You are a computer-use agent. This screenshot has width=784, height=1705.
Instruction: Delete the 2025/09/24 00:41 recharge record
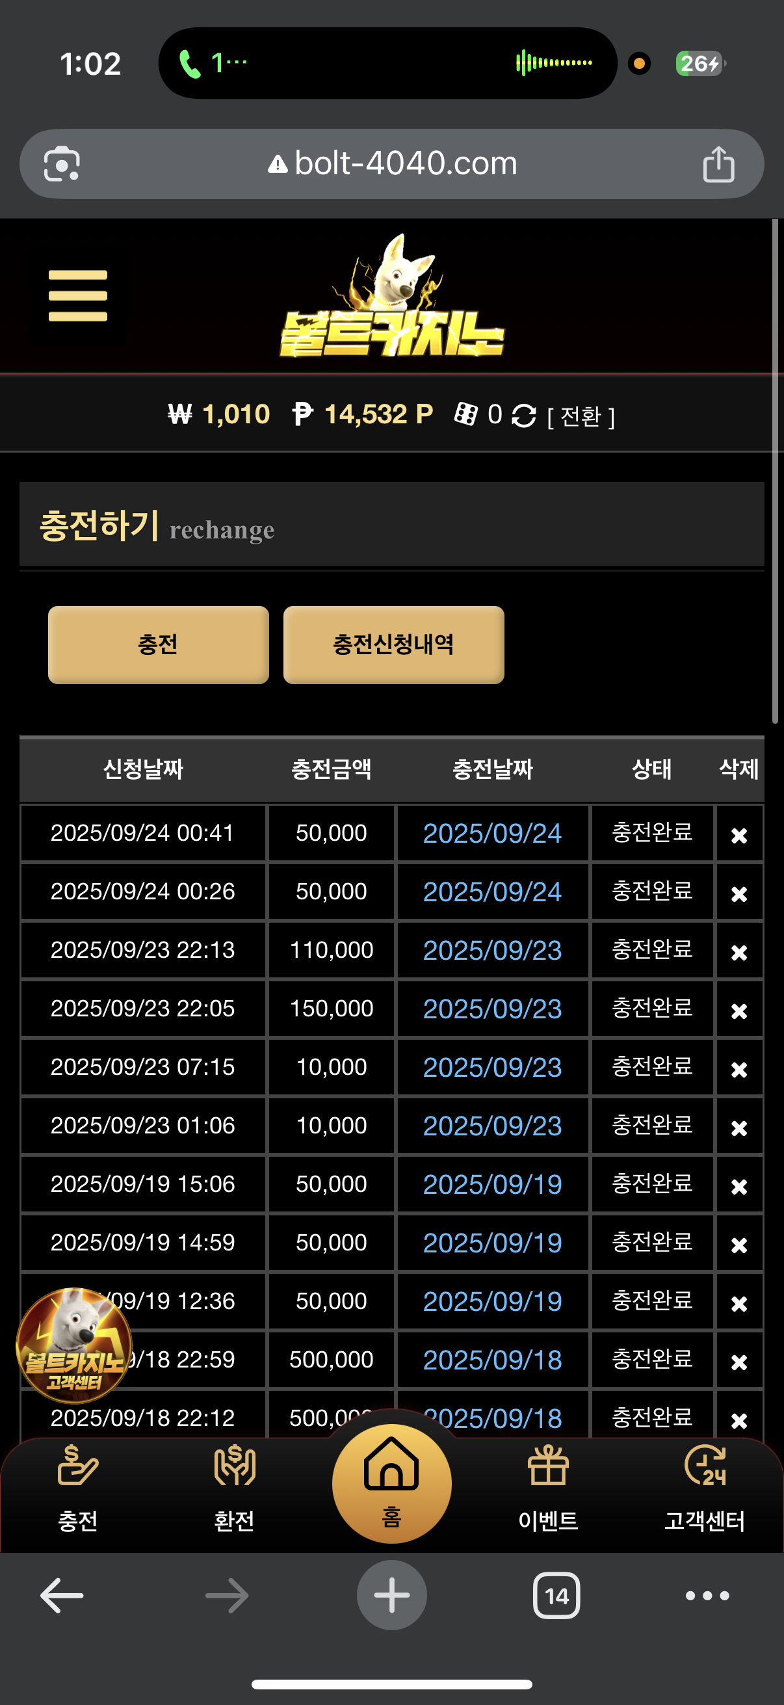(x=738, y=836)
